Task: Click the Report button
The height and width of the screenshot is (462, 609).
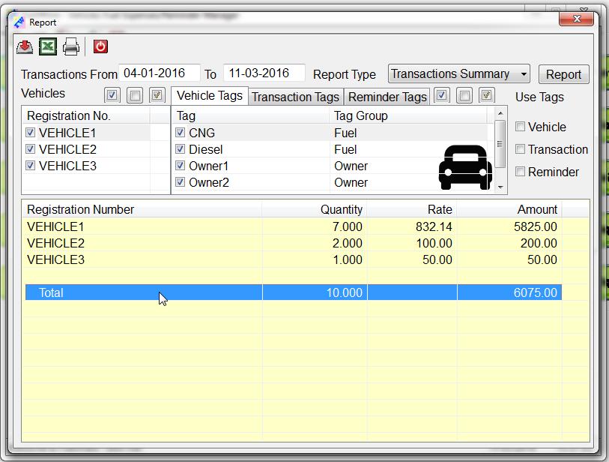Action: [x=563, y=74]
